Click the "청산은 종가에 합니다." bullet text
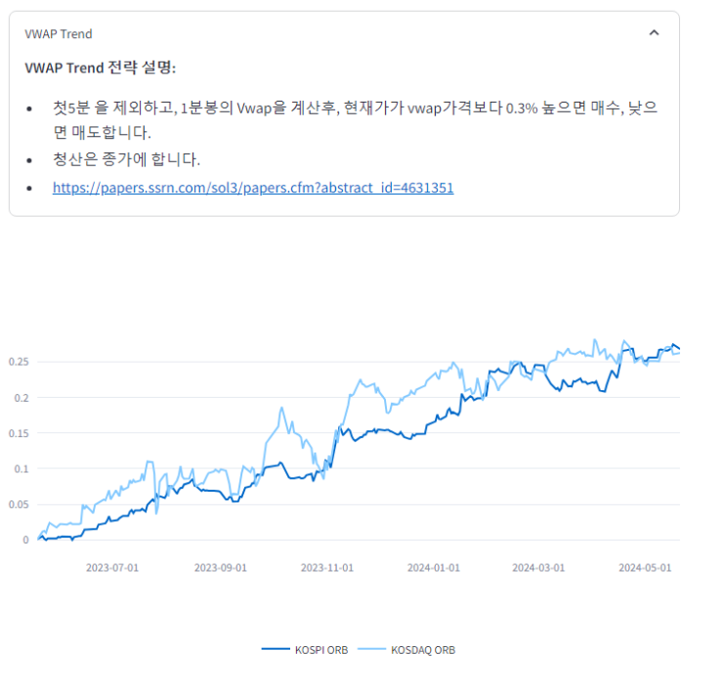The width and height of the screenshot is (726, 694). tap(127, 160)
